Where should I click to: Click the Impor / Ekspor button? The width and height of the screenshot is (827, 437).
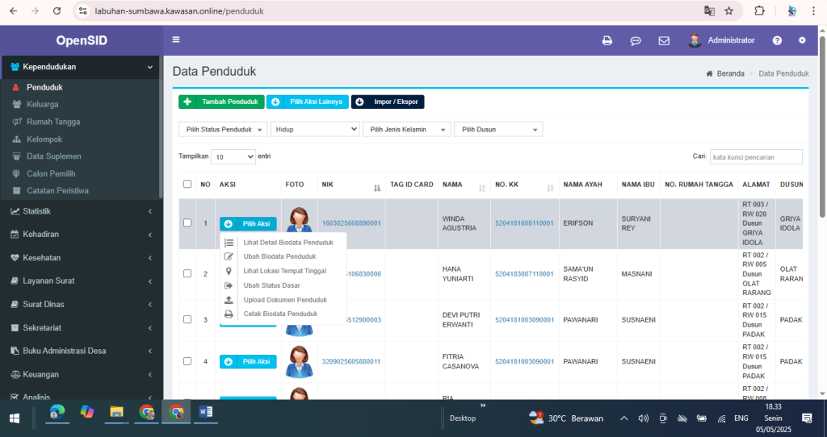pos(388,102)
